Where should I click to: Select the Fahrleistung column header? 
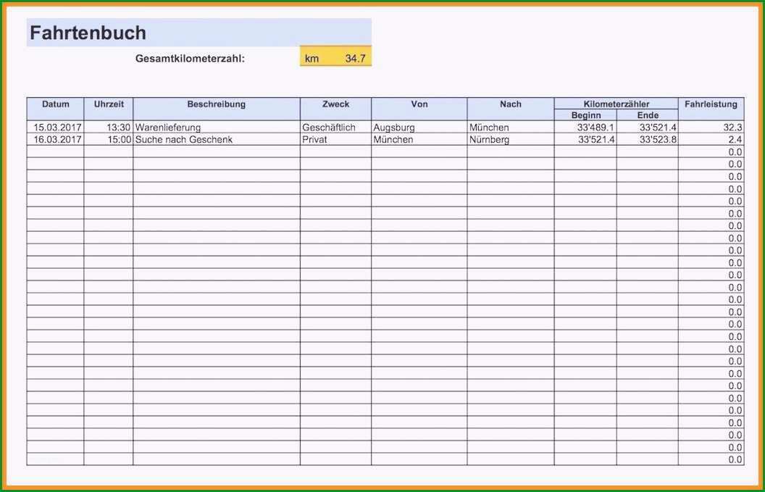point(711,109)
